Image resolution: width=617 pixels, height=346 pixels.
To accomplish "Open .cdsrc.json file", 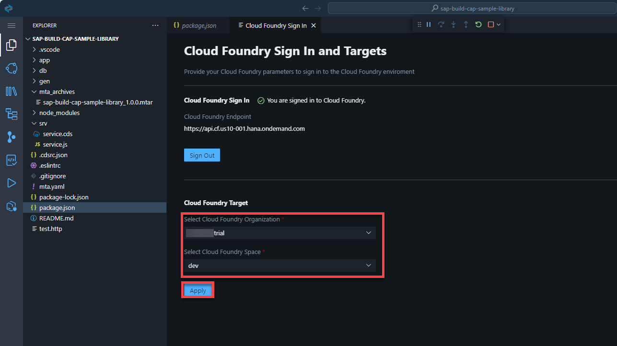I will pyautogui.click(x=94, y=155).
